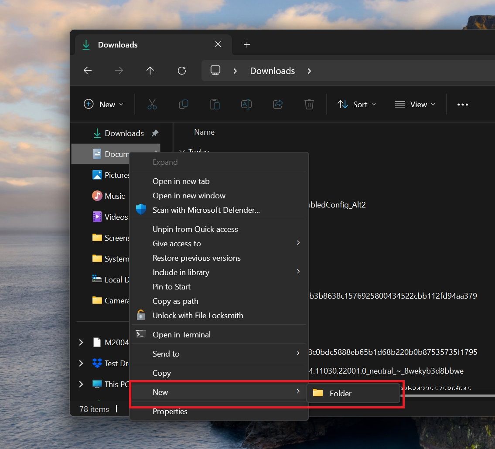Viewport: 495px width, 449px height.
Task: Open the Sort dropdown menu
Action: 357,104
